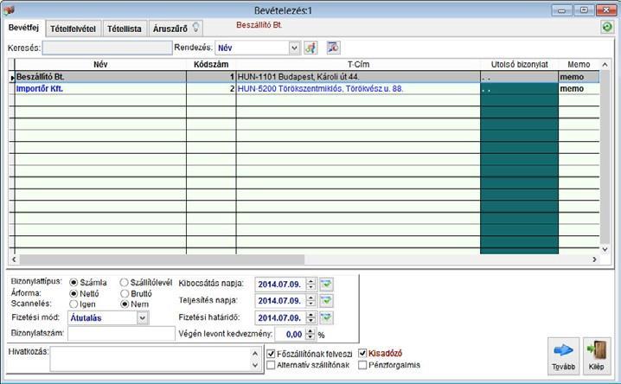Open the Tétellista tab
This screenshot has width=621, height=384.
coord(125,29)
